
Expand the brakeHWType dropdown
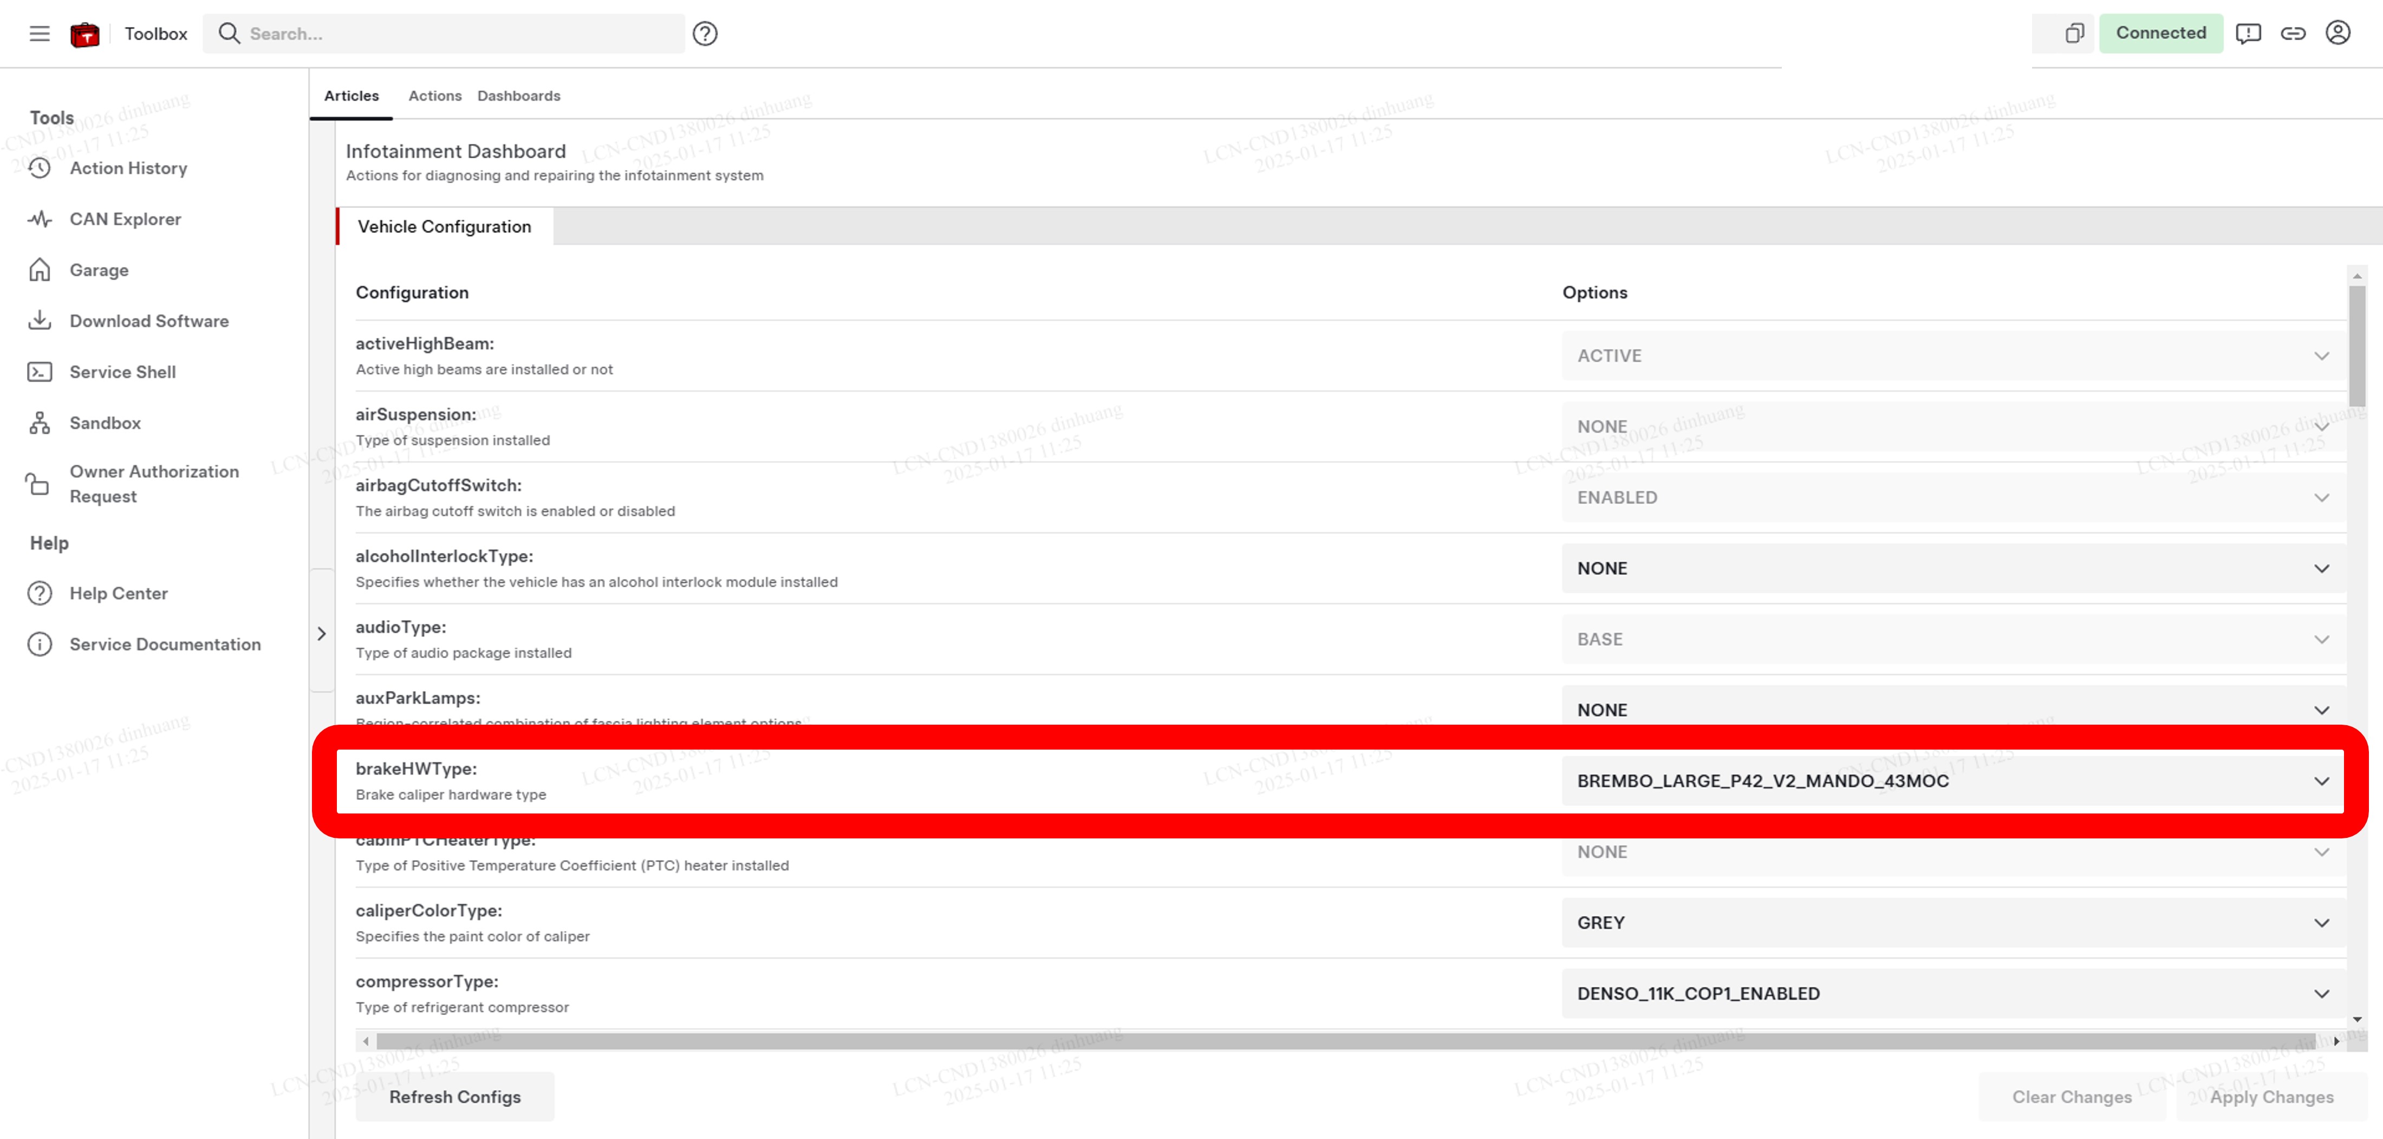1952,781
